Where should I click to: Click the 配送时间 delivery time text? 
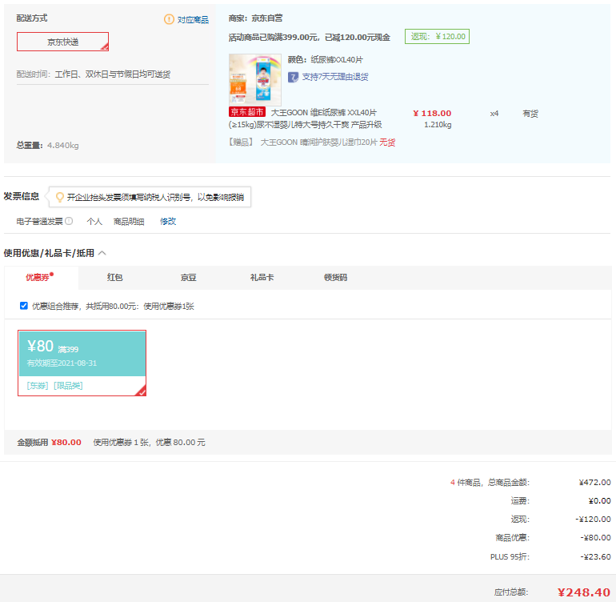click(94, 74)
